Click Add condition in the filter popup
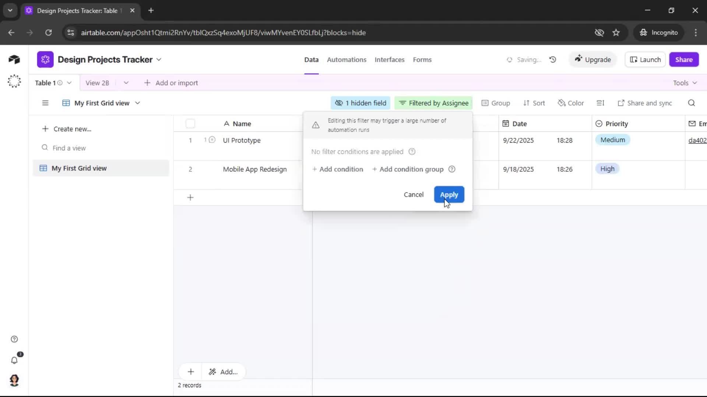Viewport: 707px width, 397px height. point(338,169)
